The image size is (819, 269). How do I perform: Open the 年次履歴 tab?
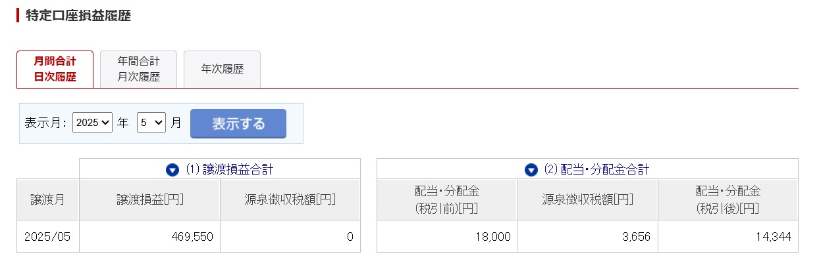click(222, 69)
